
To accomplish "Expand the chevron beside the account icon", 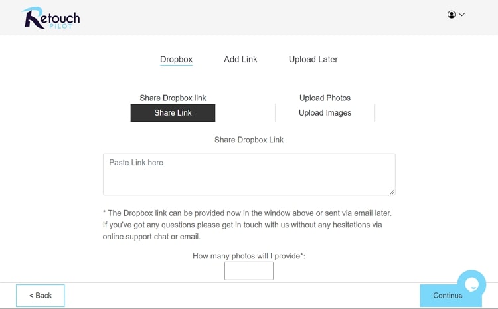I will (x=461, y=15).
